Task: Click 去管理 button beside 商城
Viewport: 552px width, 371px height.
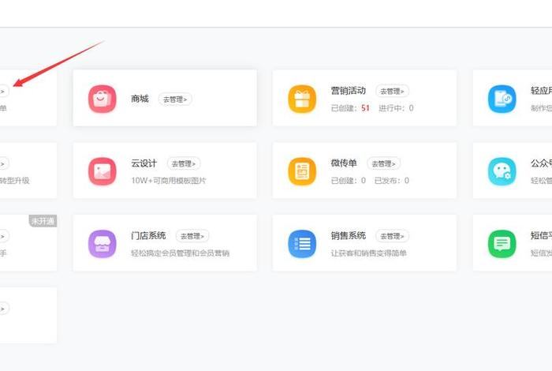Action: (175, 99)
